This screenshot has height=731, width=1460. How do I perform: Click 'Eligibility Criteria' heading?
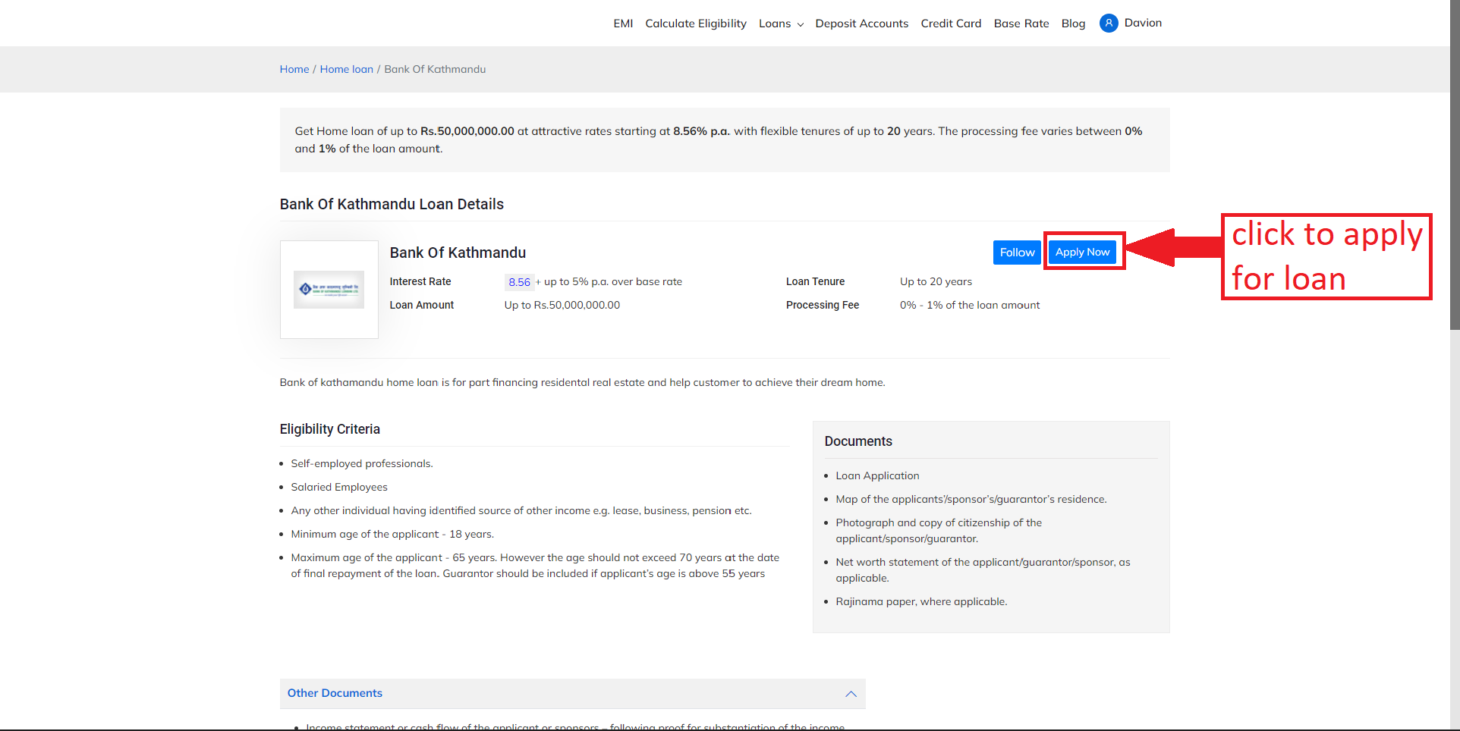click(330, 429)
